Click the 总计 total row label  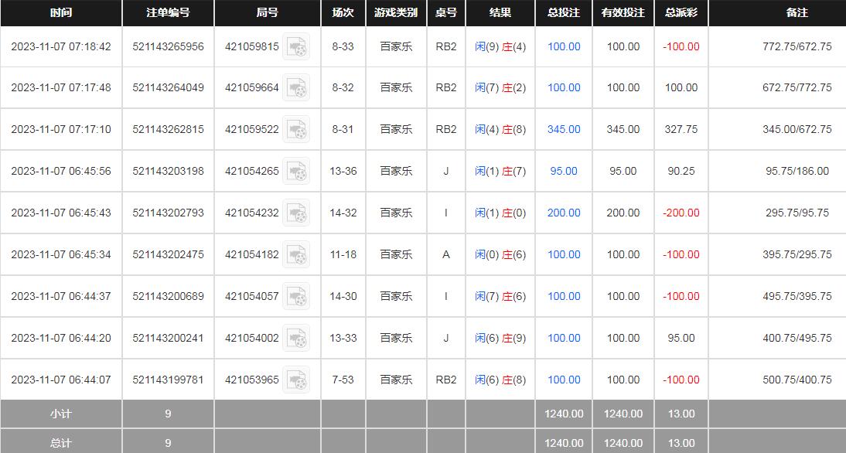tap(61, 443)
